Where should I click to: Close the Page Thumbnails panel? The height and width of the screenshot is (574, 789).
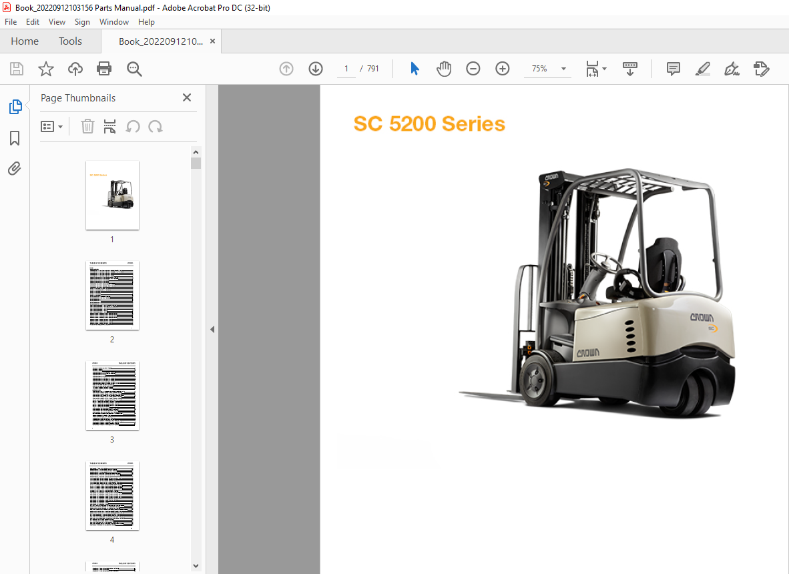pos(187,97)
